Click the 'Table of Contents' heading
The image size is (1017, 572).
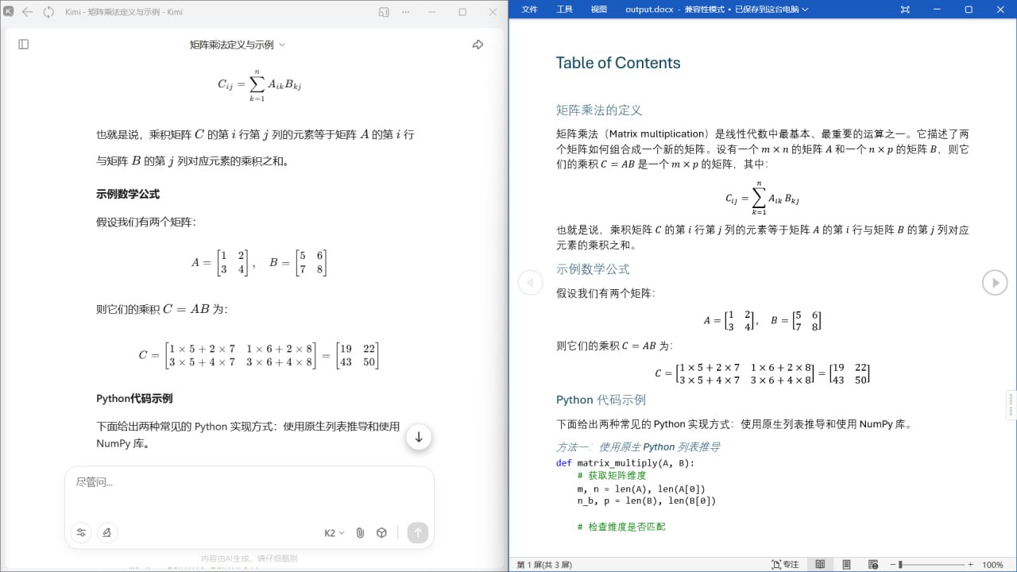tap(618, 63)
